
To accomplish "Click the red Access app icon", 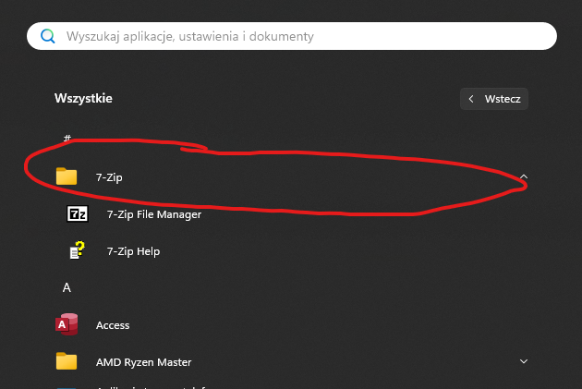I will click(x=67, y=325).
